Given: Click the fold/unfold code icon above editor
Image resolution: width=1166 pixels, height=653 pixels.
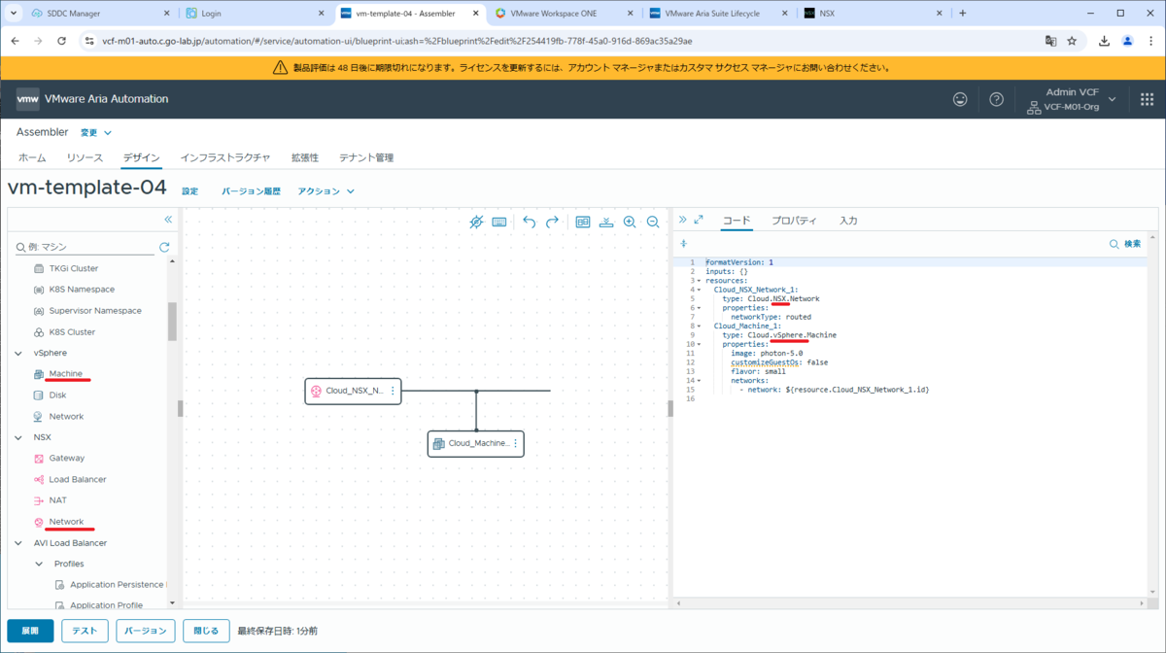Looking at the screenshot, I should [x=684, y=244].
